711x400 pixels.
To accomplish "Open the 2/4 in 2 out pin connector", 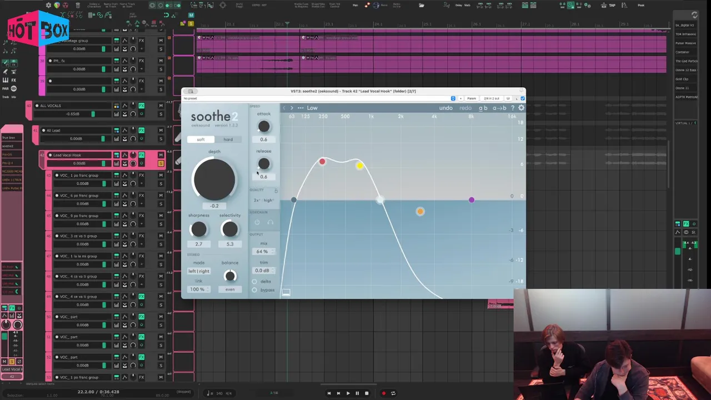I will [x=491, y=98].
